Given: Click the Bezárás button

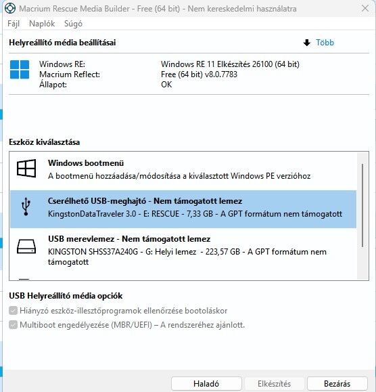Looking at the screenshot, I should (337, 383).
